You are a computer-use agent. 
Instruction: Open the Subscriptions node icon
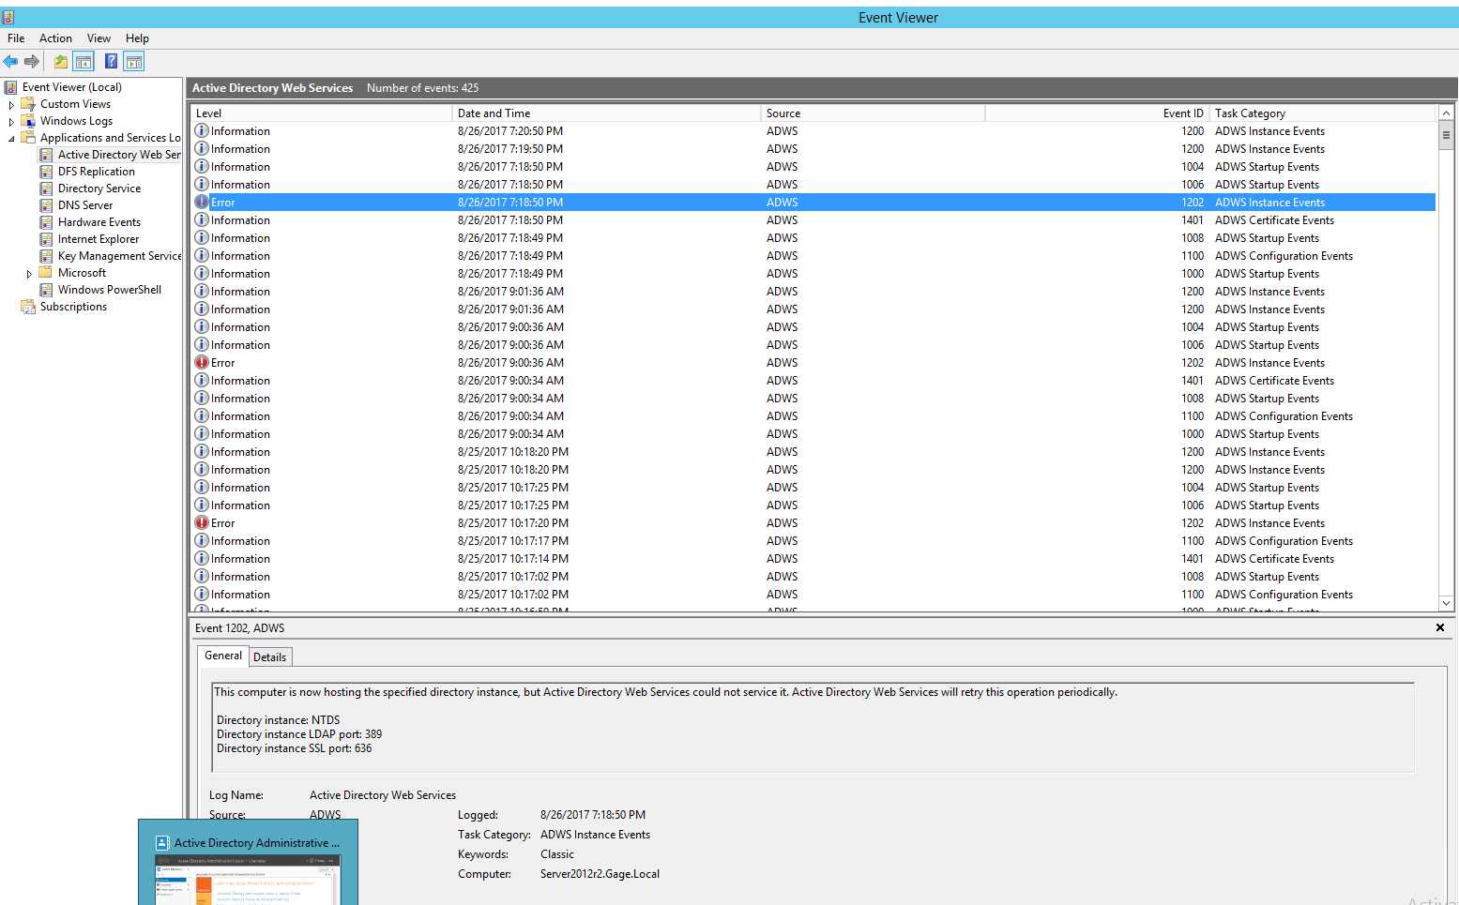point(27,306)
